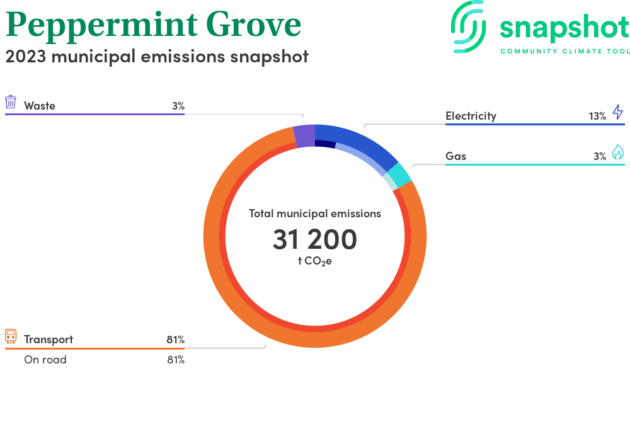The image size is (630, 422).
Task: Click the Electricity 13% percentage value
Action: 597,116
